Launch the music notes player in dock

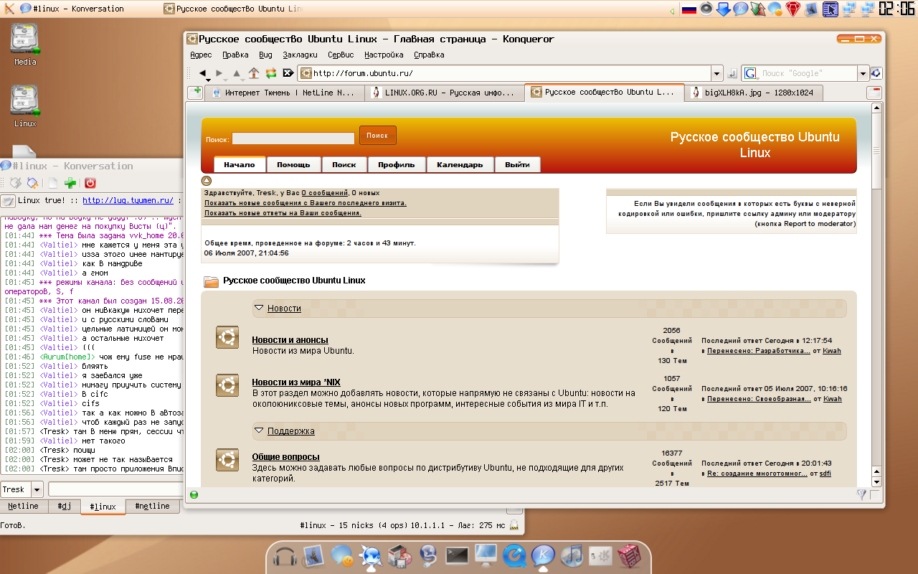click(572, 556)
